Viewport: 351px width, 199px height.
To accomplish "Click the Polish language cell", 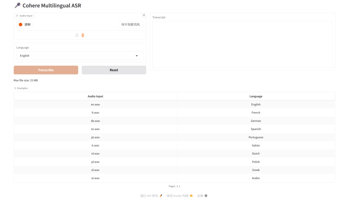I will pos(256,162).
